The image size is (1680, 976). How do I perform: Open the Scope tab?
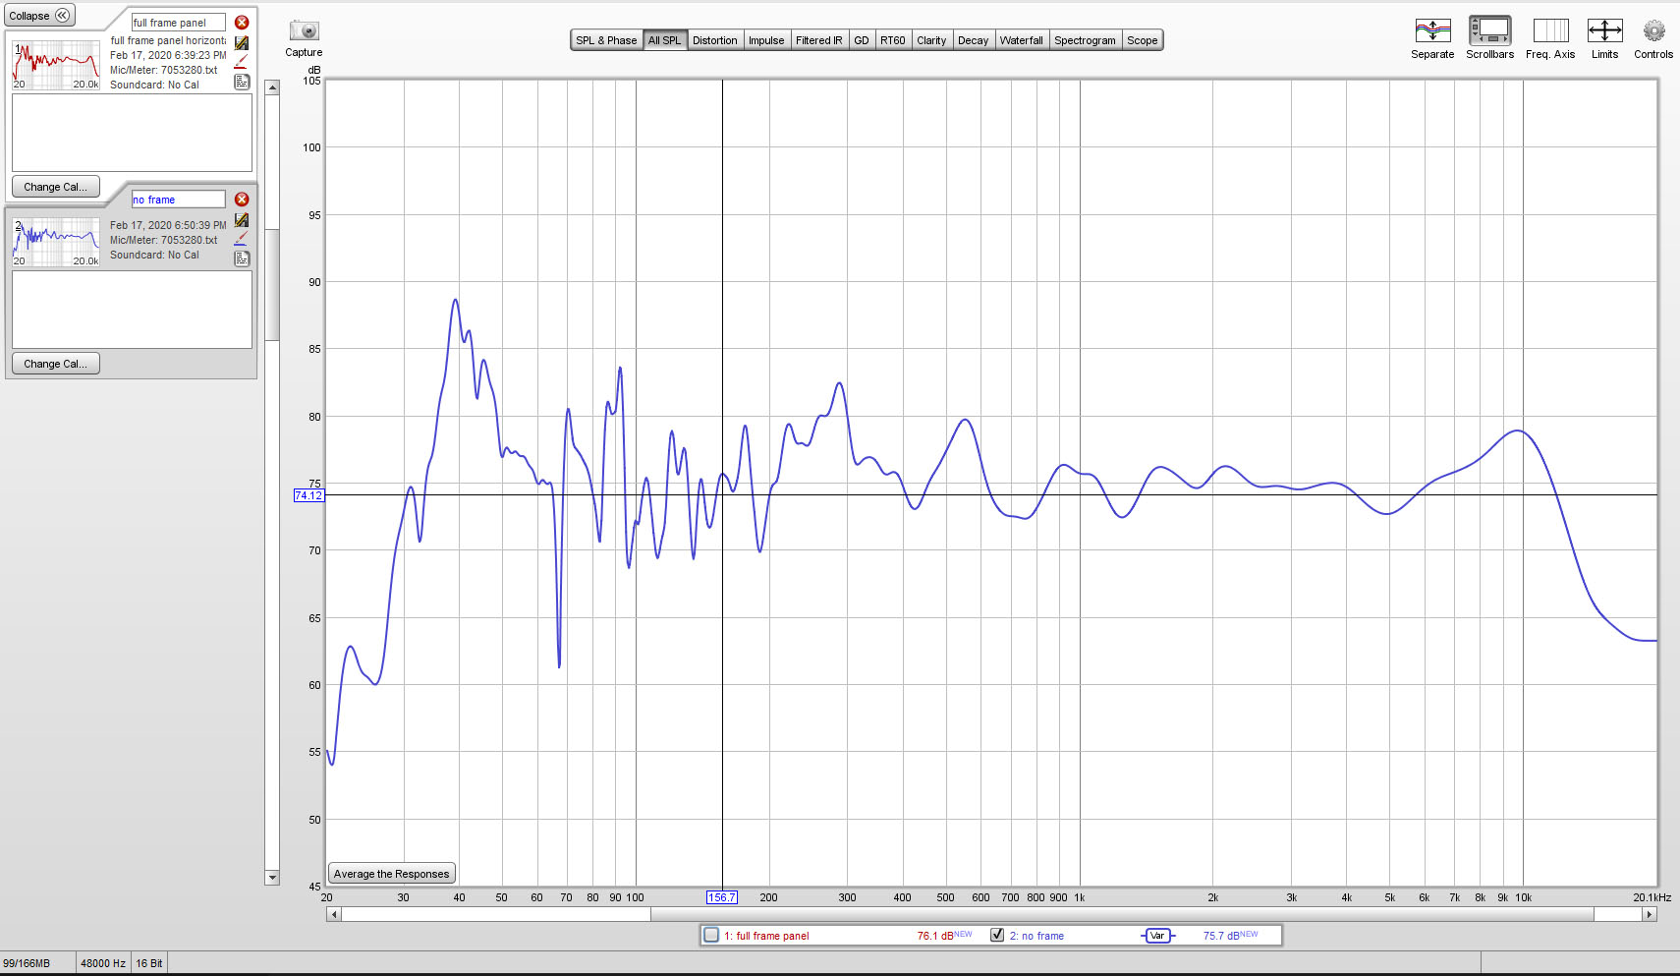click(x=1143, y=40)
